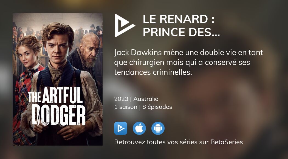
Task: Click the truncated ellipsis ending the title
Action: pos(217,35)
